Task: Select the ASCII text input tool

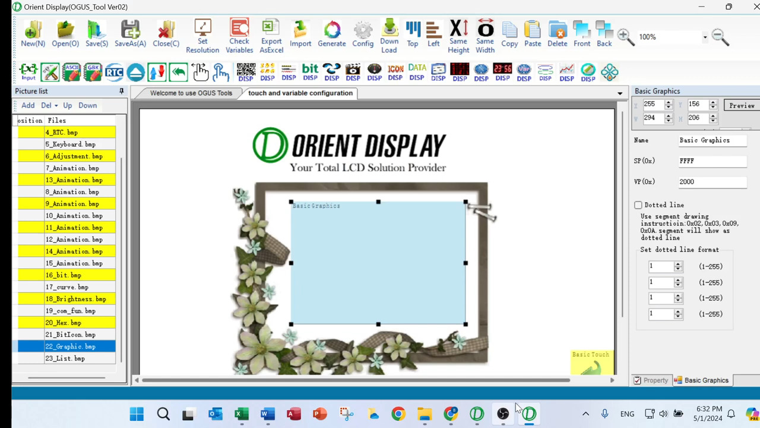Action: click(71, 72)
